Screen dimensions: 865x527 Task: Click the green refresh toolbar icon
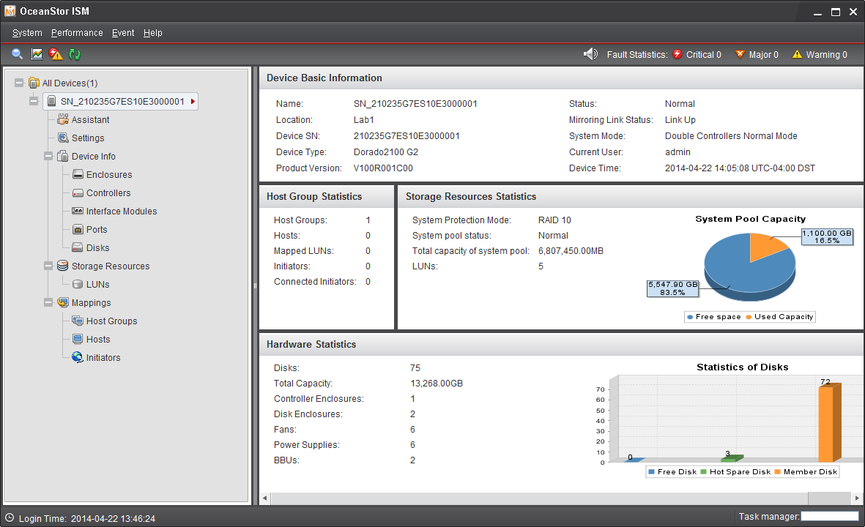coord(75,54)
